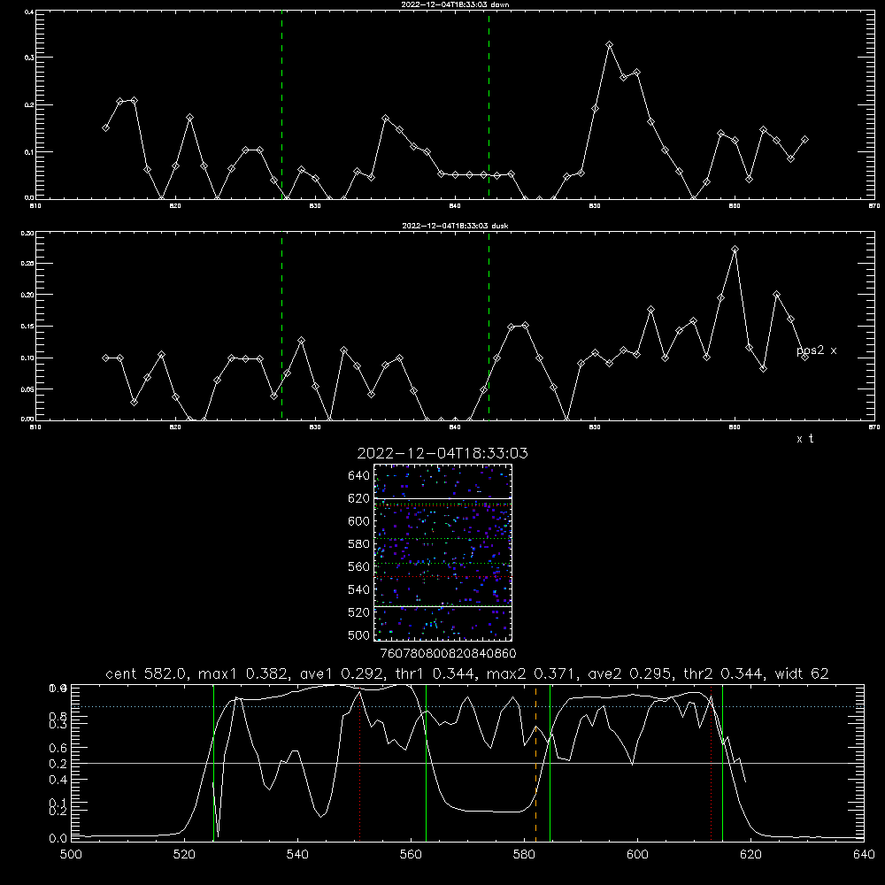The width and height of the screenshot is (885, 885).
Task: Click the dawn plot y-axis label '0.3'
Action: coord(28,58)
